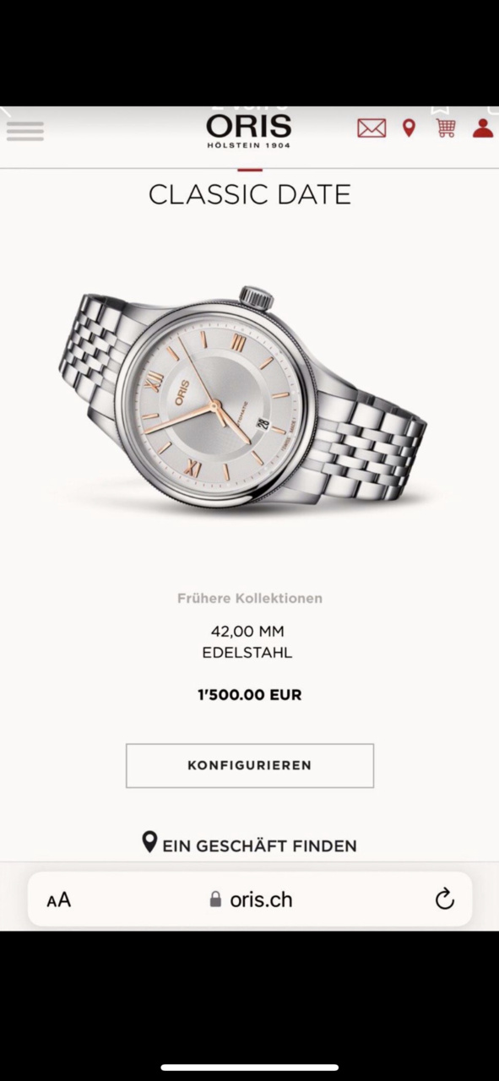This screenshot has width=499, height=1081.
Task: Open the shopping cart icon
Action: click(x=446, y=128)
